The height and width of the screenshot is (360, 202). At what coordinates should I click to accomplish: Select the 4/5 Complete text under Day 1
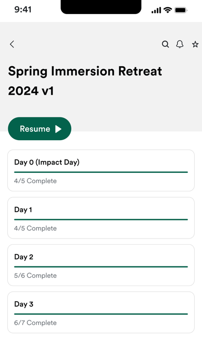pyautogui.click(x=35, y=228)
